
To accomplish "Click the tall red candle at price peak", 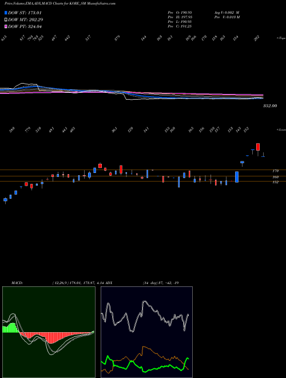I will 258,147.
